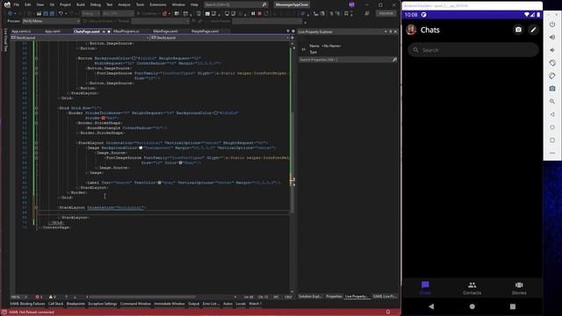Open the Extensions menu

(x=158, y=4)
